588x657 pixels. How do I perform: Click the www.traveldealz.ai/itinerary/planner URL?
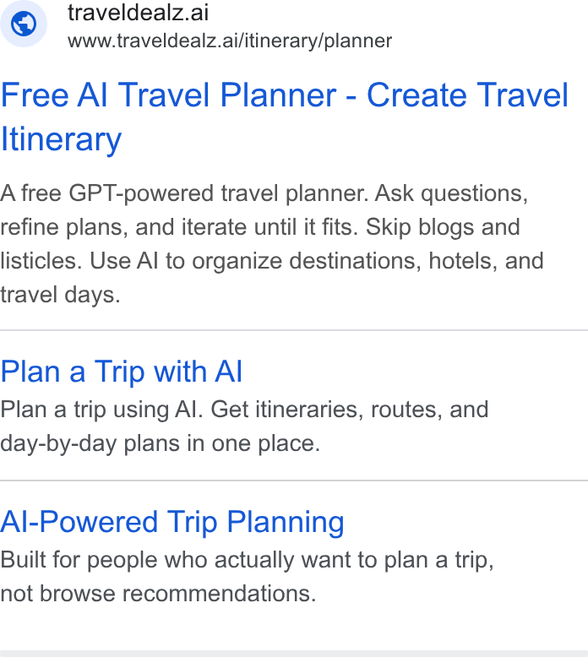230,41
